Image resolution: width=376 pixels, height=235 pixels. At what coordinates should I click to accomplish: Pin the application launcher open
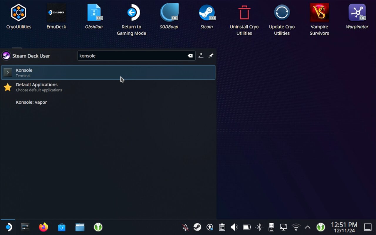[211, 56]
